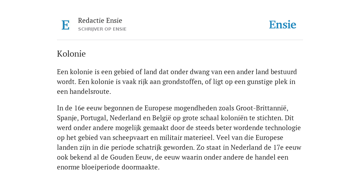360x180 pixels.
Task: Click the SCHRIJVER OP ENSIE subtitle
Action: click(x=102, y=29)
